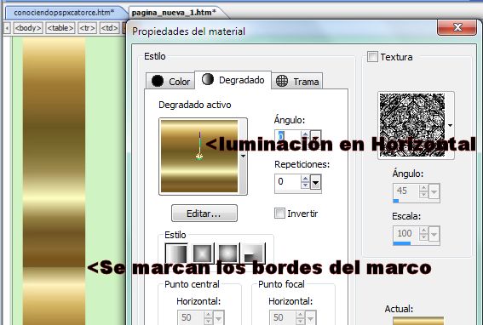This screenshot has height=325, width=483.
Task: Click the Repeticiones value field
Action: (x=287, y=181)
